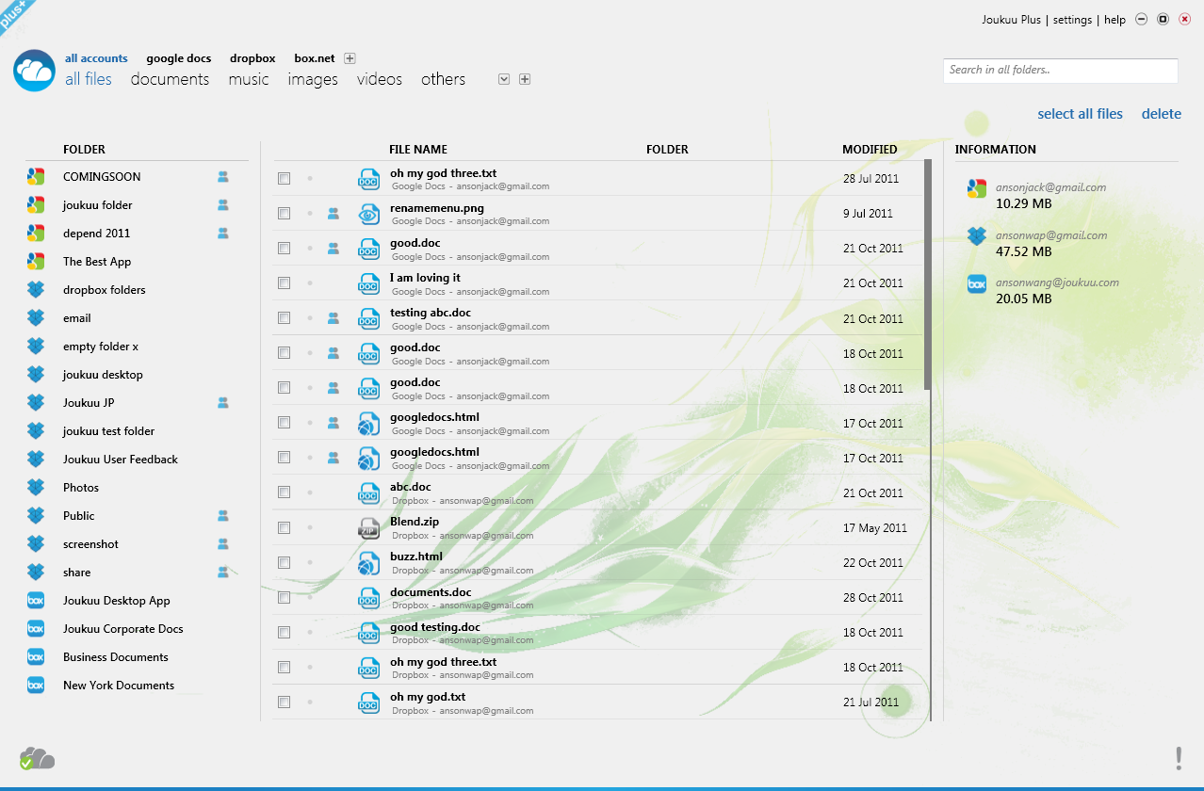Screen dimensions: 1204x791
Task: Click the zip file icon of Blend.zip
Action: click(x=368, y=527)
